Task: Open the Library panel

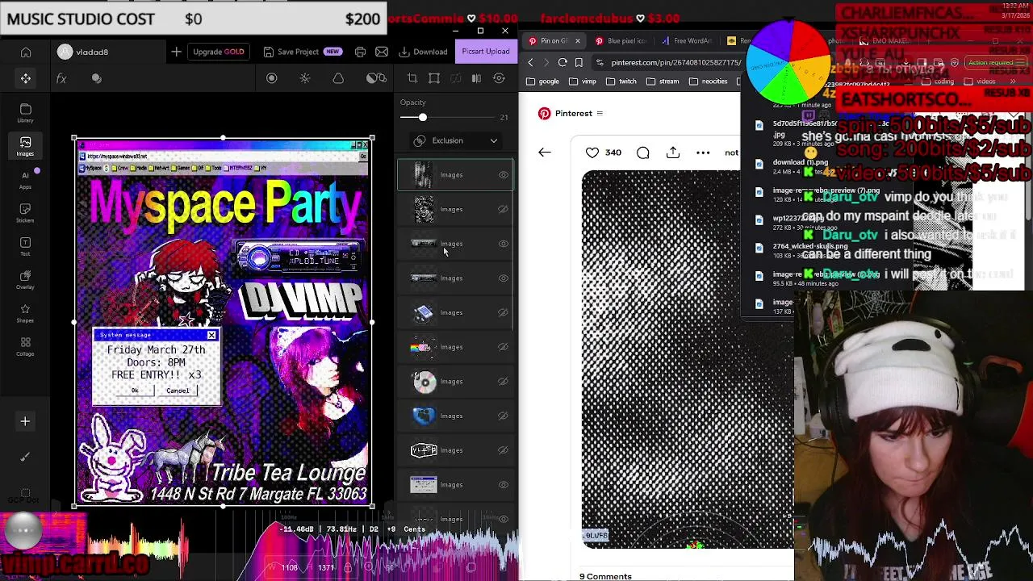Action: click(26, 113)
